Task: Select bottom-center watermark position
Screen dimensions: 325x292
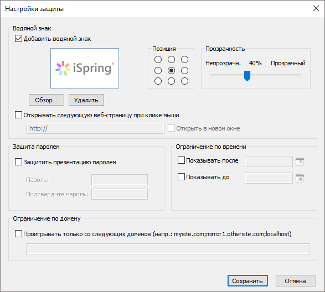Action: (171, 81)
